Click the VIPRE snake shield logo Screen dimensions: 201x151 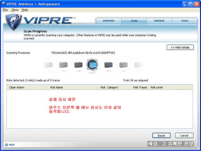coord(14,22)
